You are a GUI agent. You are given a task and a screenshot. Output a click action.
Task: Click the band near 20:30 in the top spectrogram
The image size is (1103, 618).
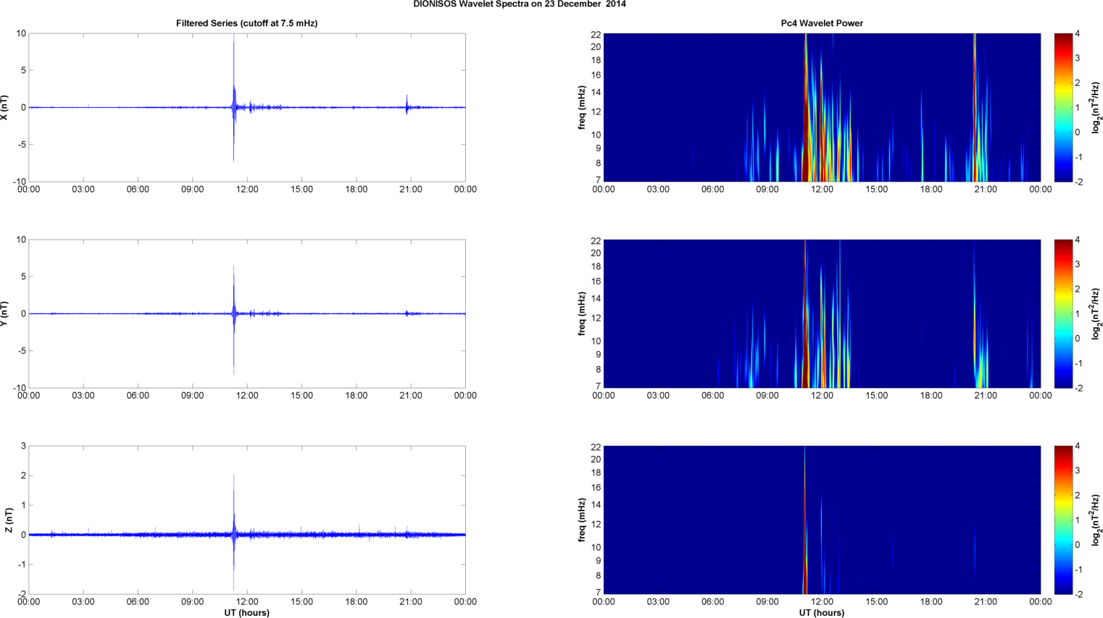point(975,109)
